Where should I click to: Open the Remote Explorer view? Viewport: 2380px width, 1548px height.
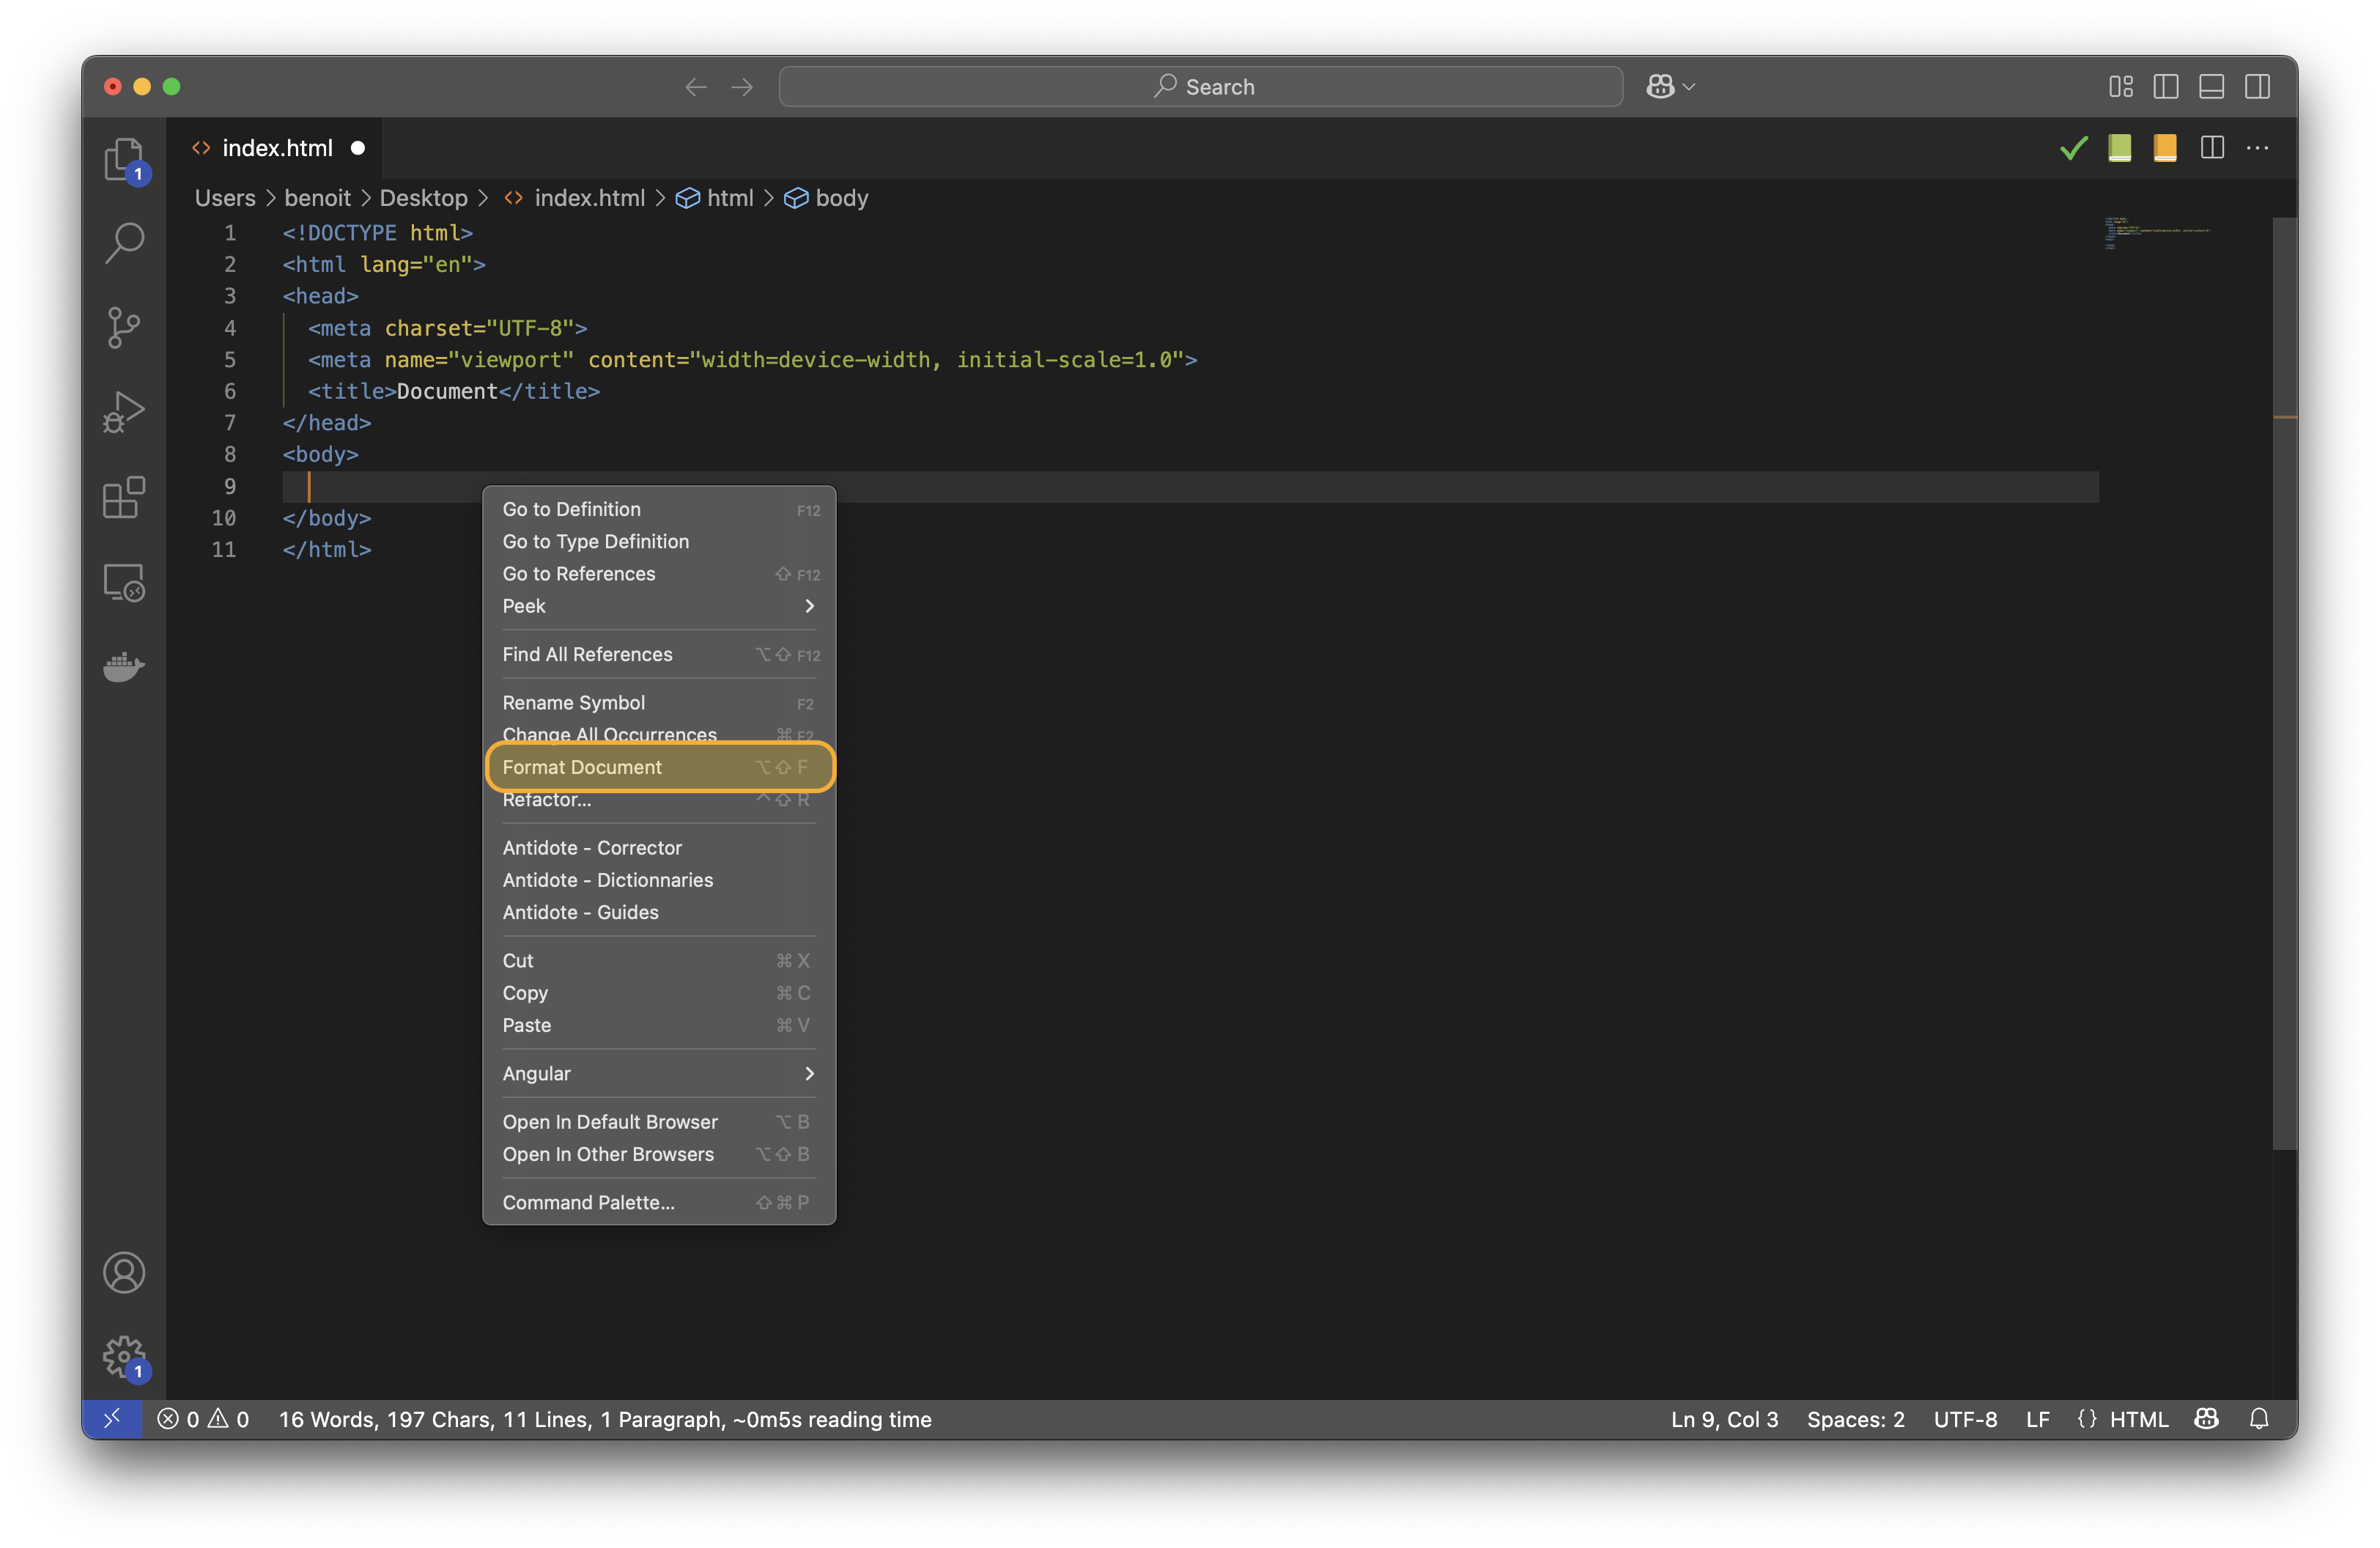(x=124, y=582)
